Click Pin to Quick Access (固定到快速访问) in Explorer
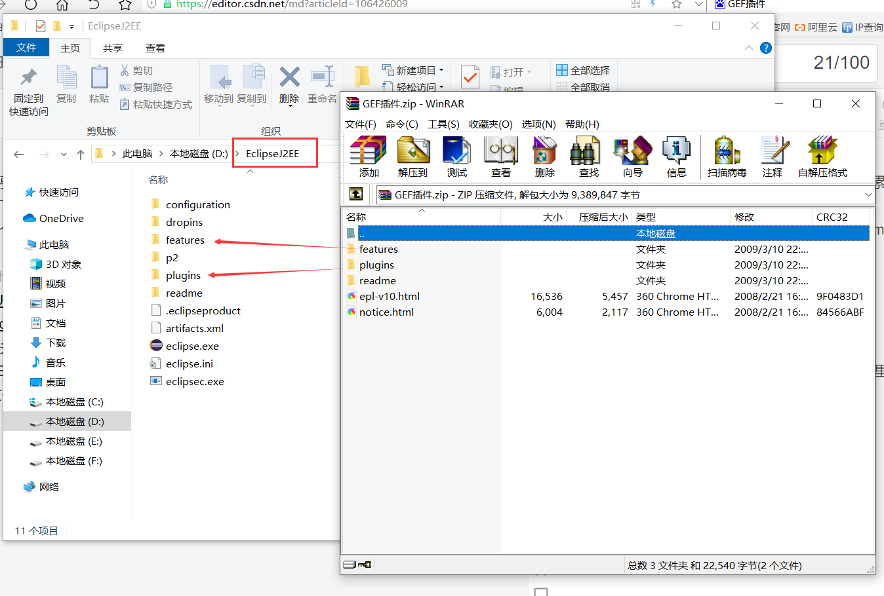The height and width of the screenshot is (596, 884). coord(29,92)
